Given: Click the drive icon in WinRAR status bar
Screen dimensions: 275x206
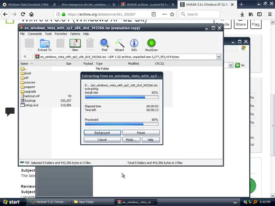Looking at the screenshot, I should pyautogui.click(x=22, y=162).
